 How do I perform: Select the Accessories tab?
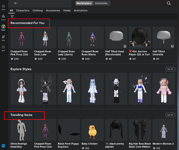click(53, 10)
